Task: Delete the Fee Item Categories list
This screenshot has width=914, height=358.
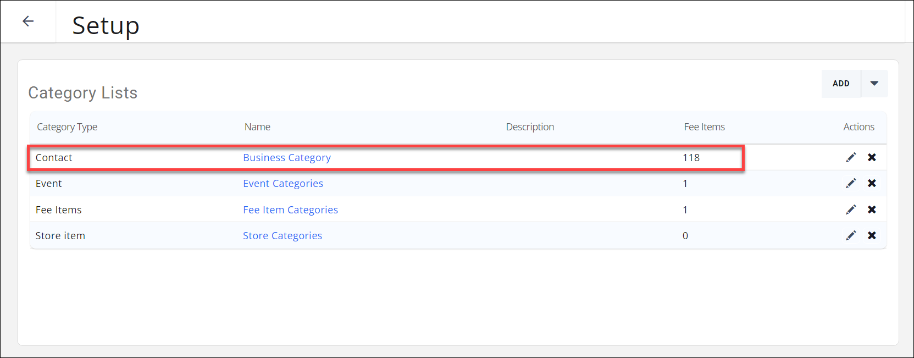Action: [x=872, y=210]
